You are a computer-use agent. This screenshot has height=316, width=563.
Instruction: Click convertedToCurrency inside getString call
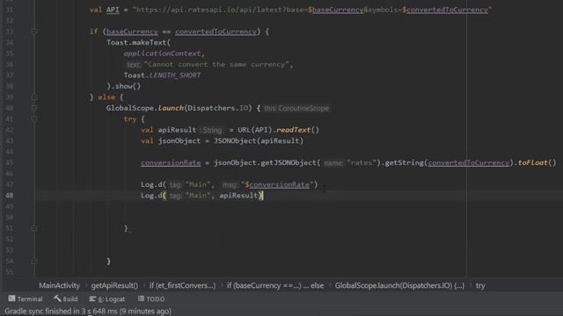pos(469,162)
